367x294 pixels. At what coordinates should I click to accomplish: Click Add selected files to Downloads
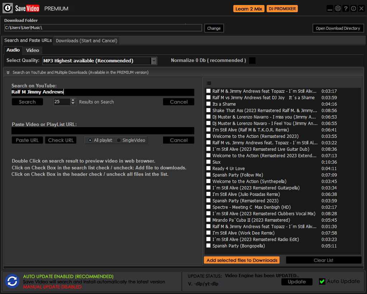click(242, 260)
